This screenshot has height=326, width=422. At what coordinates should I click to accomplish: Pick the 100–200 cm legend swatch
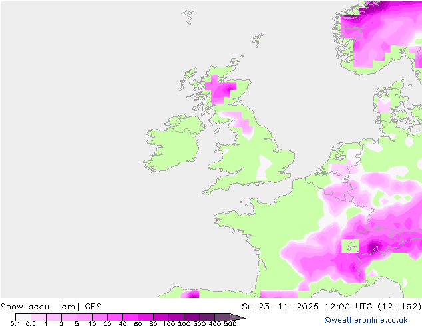(176, 317)
